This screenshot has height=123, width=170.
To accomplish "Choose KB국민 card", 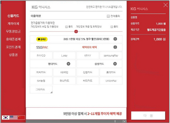I will (x=64, y=72).
